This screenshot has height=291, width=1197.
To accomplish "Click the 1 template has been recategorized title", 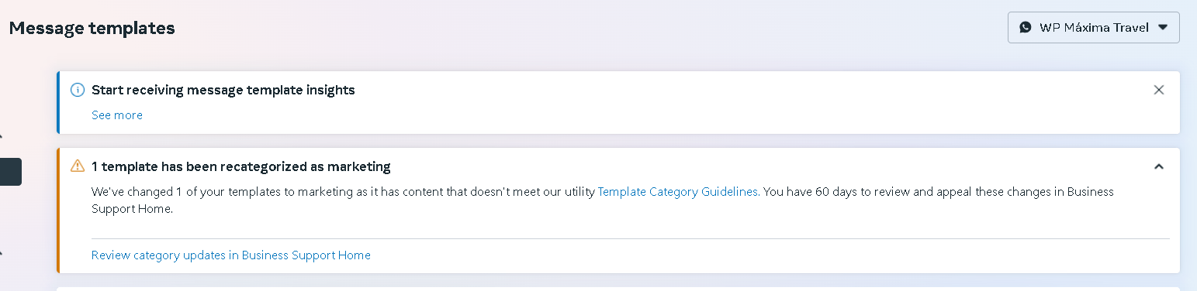I will [241, 166].
